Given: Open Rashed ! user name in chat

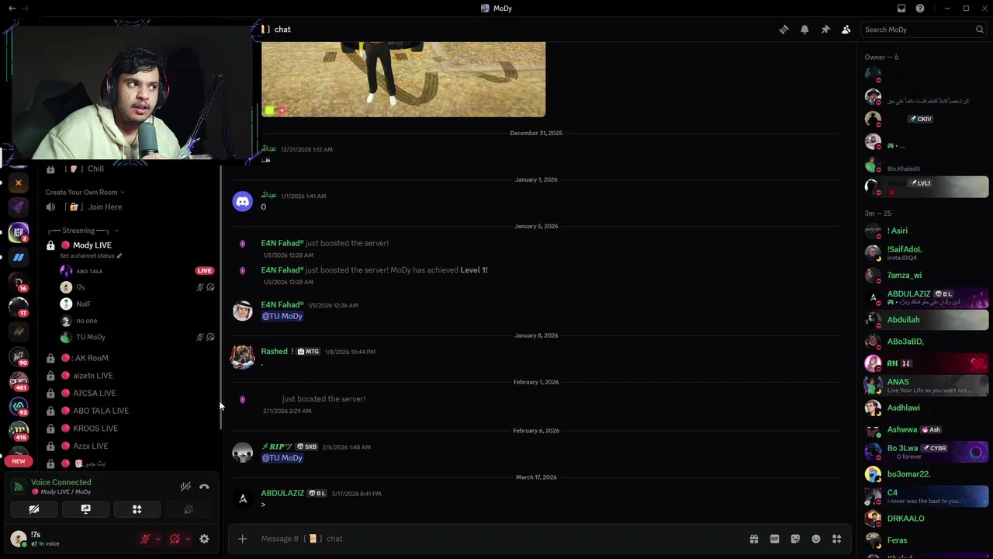Looking at the screenshot, I should [277, 352].
